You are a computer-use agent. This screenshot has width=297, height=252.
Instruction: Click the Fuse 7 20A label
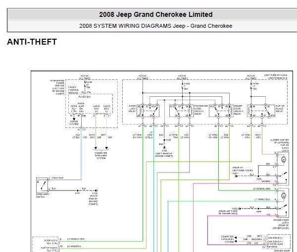pyautogui.click(x=187, y=86)
